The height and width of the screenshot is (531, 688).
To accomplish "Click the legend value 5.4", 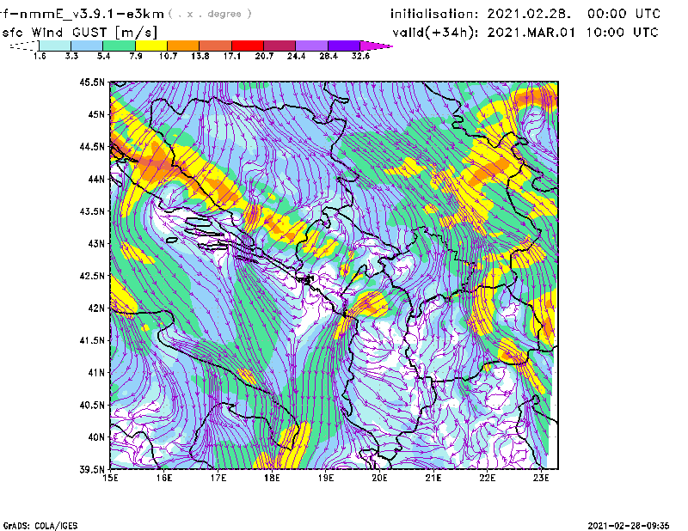I will [103, 56].
